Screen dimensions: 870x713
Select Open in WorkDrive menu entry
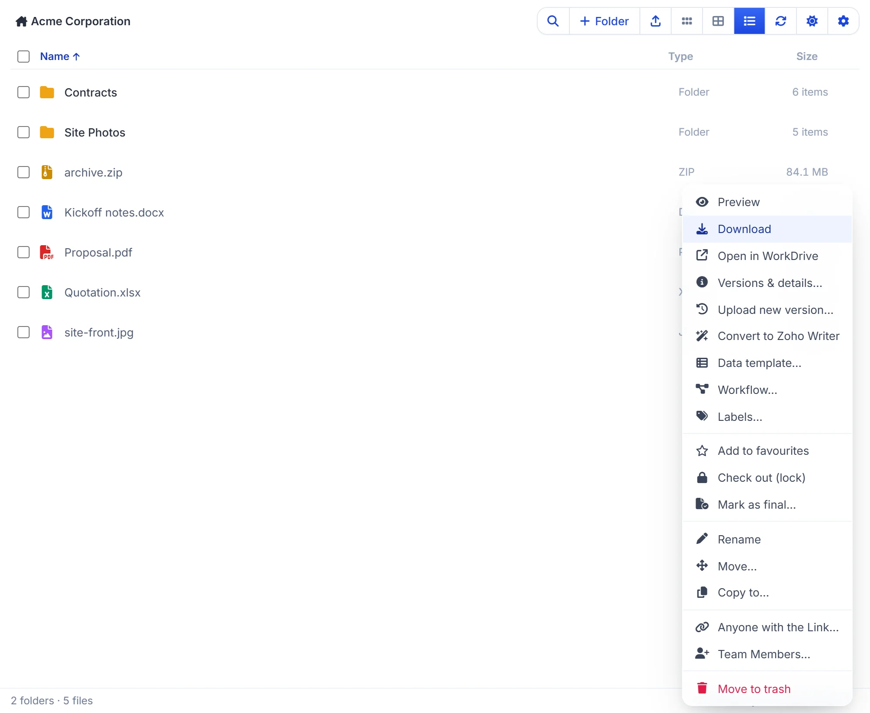pyautogui.click(x=767, y=256)
